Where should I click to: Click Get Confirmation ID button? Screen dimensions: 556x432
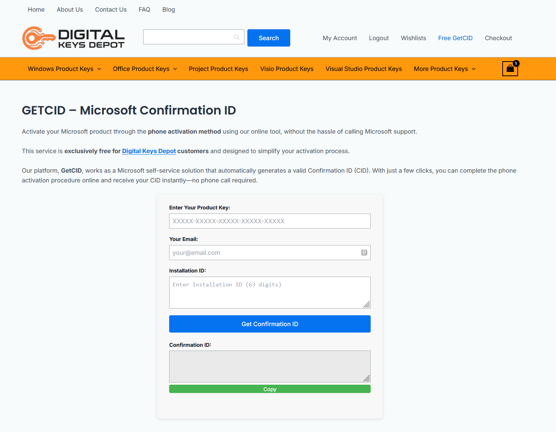(270, 324)
